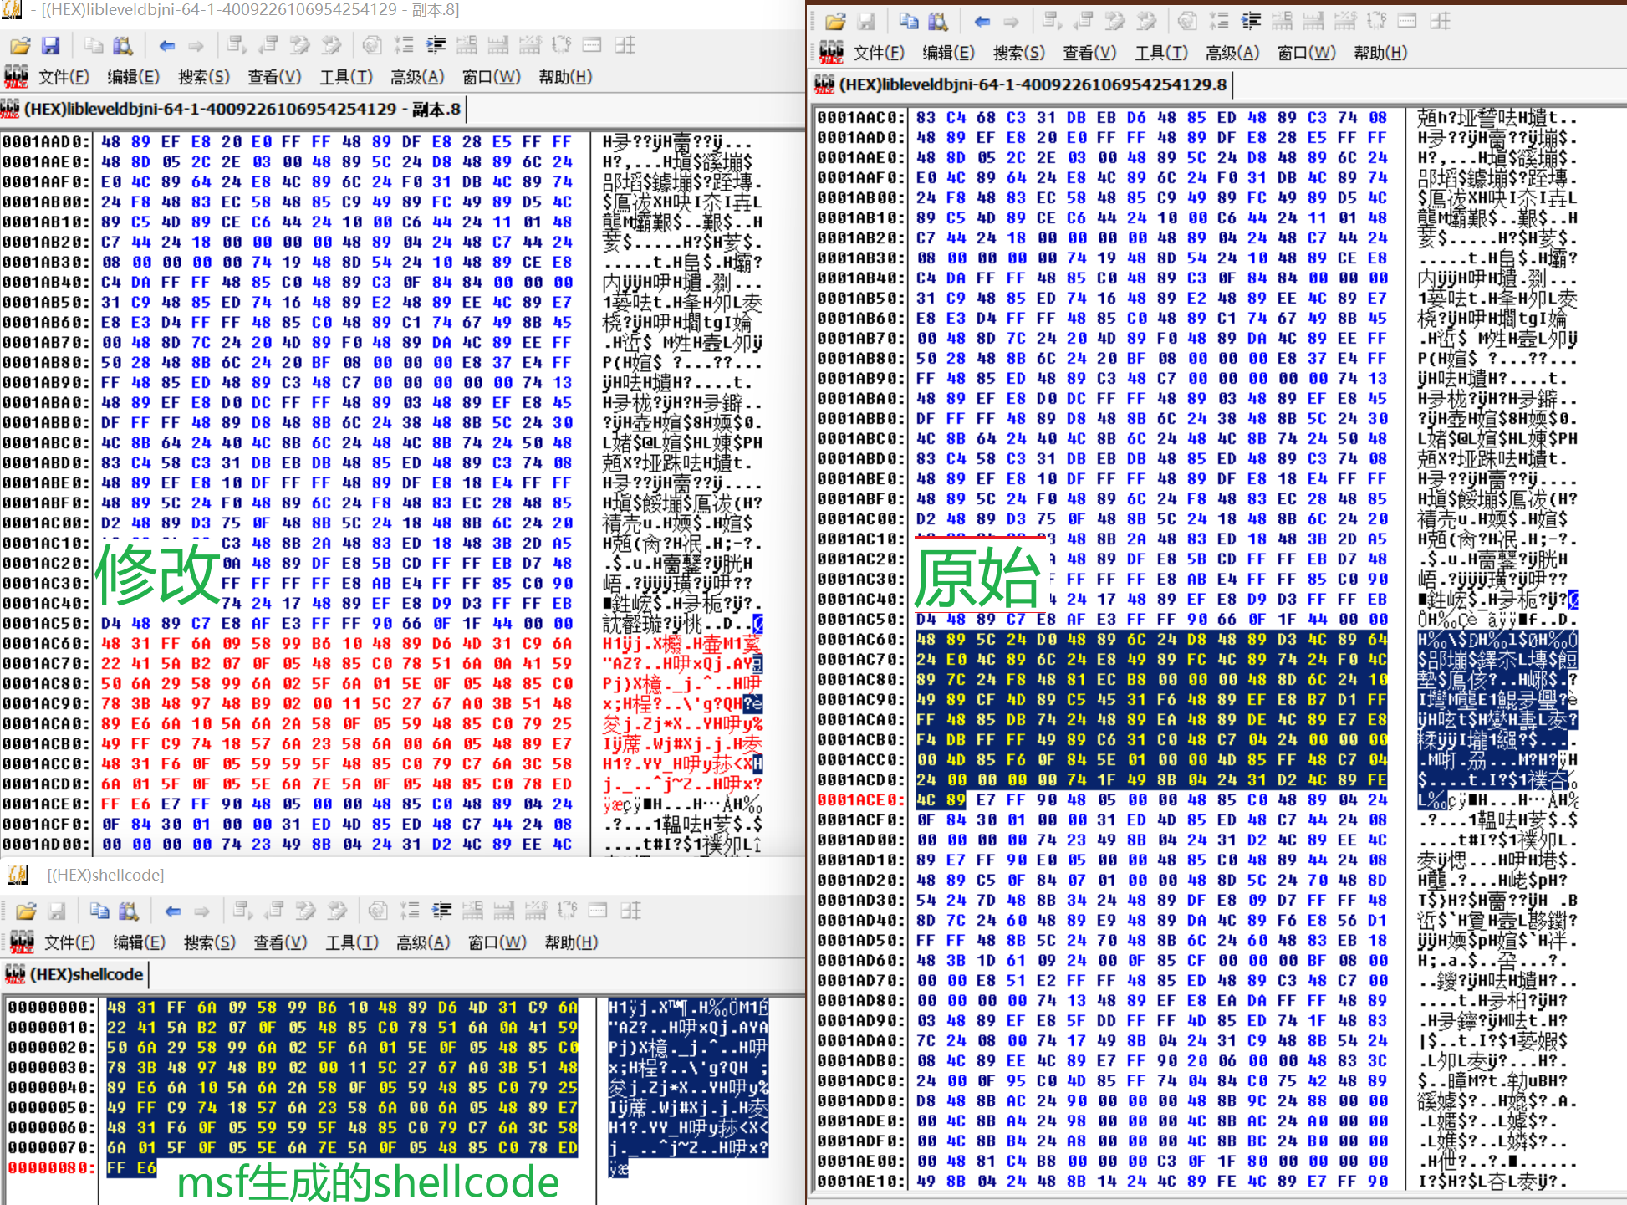Click the blue back arrow in the right-hand window toolbar

982,22
